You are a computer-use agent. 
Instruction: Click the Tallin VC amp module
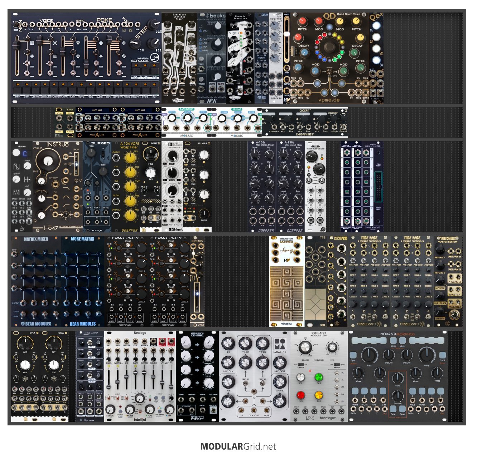pos(315,187)
